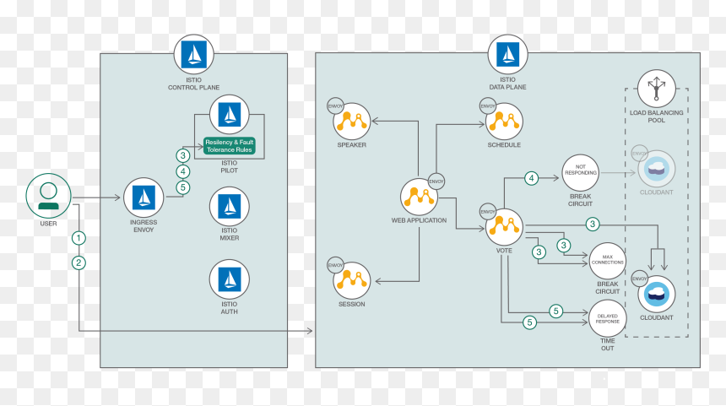Image resolution: width=726 pixels, height=406 pixels.
Task: Click the active blue Cloudant database icon
Action: pos(657,294)
